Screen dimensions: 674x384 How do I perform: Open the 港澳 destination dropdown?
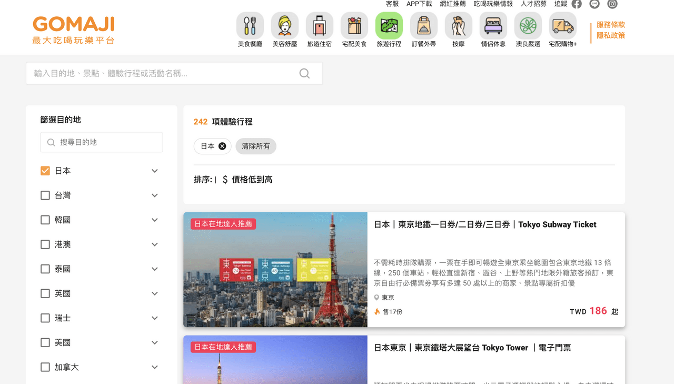154,244
